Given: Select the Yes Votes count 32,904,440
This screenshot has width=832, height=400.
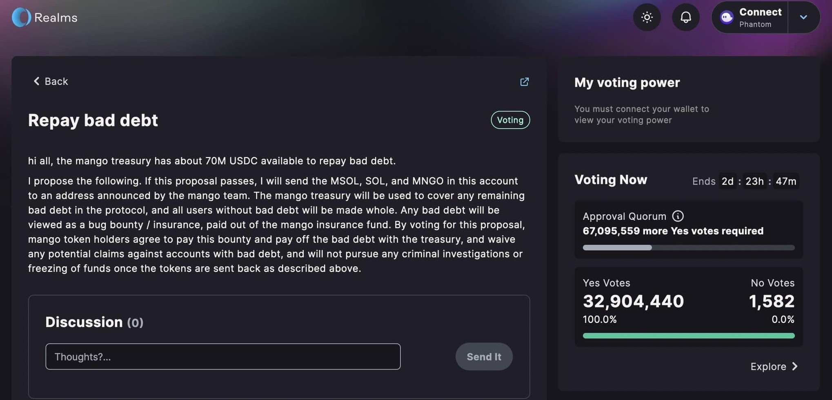Looking at the screenshot, I should tap(633, 301).
